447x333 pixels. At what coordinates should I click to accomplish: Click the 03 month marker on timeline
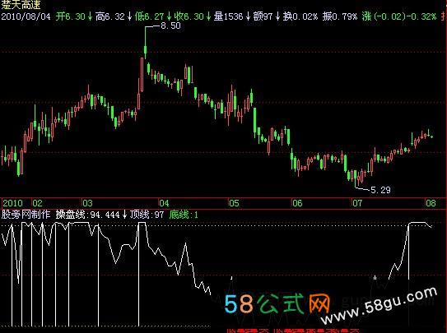(x=87, y=203)
